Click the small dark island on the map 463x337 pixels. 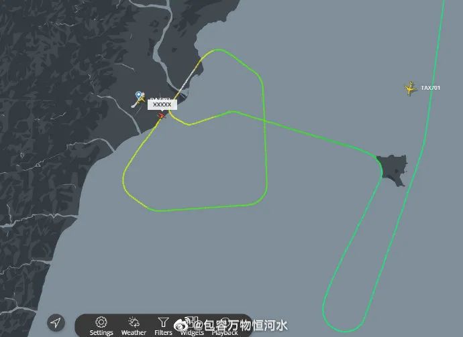pyautogui.click(x=393, y=170)
